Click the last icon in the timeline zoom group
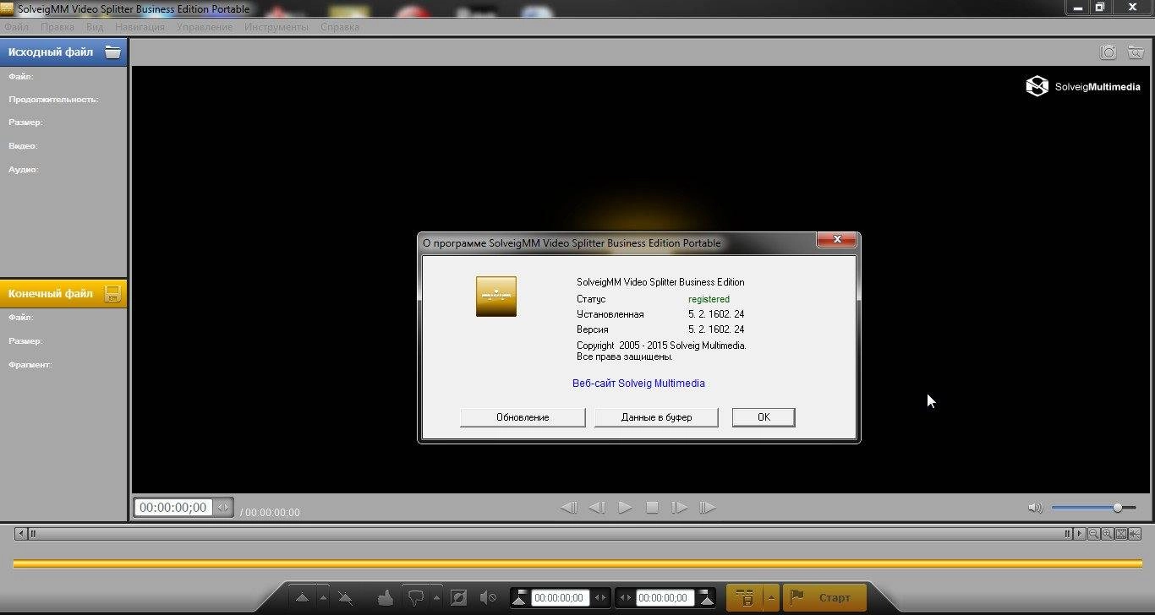The width and height of the screenshot is (1155, 615). pyautogui.click(x=1135, y=534)
